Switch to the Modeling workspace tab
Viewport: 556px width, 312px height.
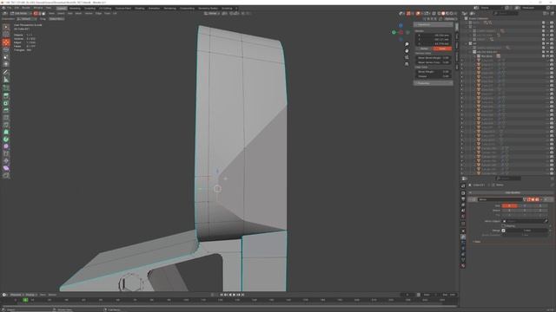(x=75, y=8)
